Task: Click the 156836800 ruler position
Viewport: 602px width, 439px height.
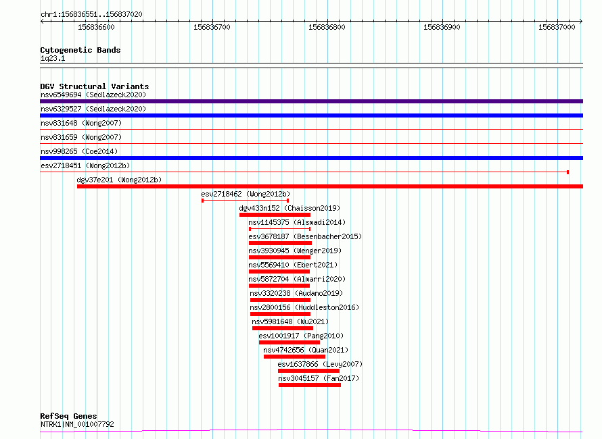Action: coord(327,27)
